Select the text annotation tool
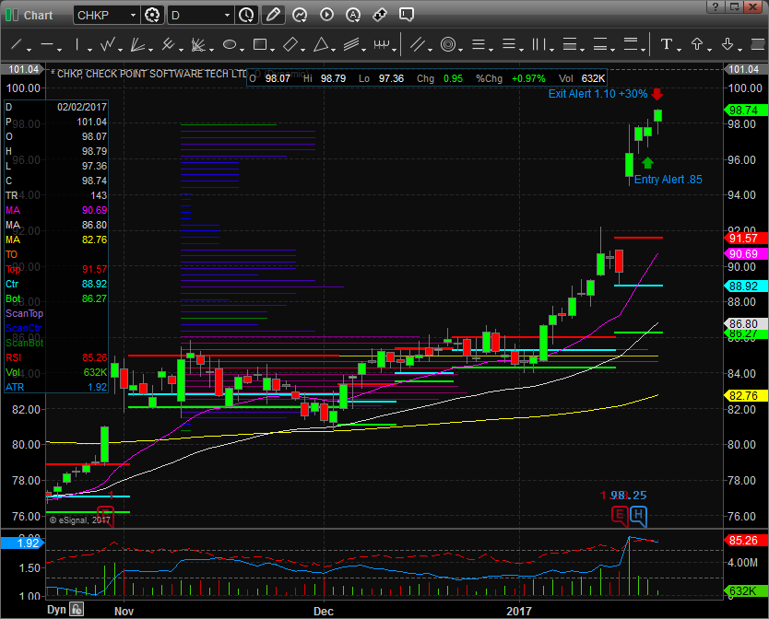The width and height of the screenshot is (769, 619). pyautogui.click(x=666, y=44)
